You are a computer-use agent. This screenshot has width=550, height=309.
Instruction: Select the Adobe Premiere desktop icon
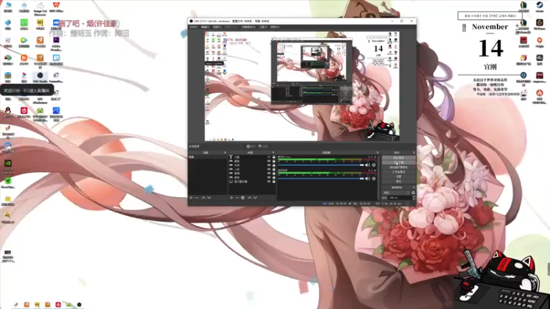(56, 43)
